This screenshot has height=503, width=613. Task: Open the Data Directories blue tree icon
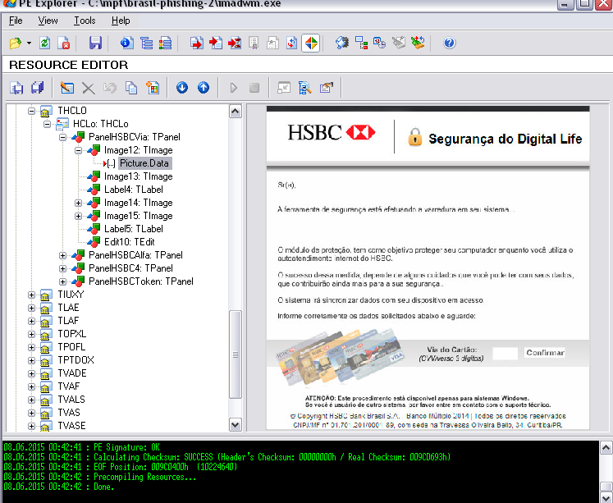click(x=147, y=43)
